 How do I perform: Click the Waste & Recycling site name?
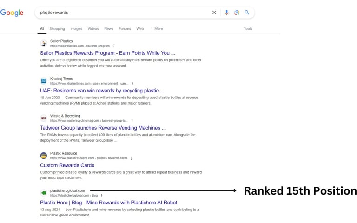(65, 116)
